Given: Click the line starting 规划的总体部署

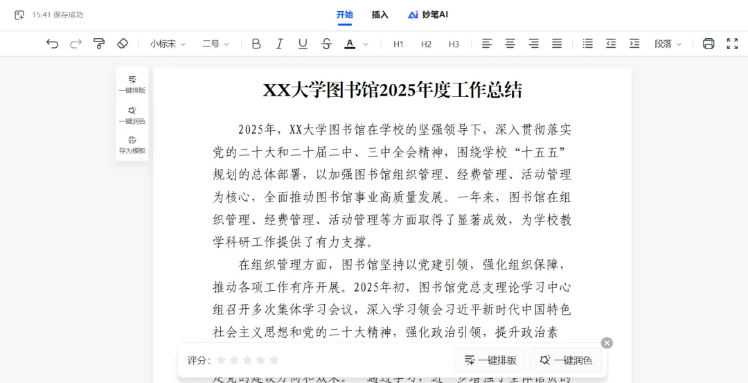Looking at the screenshot, I should pyautogui.click(x=391, y=175).
